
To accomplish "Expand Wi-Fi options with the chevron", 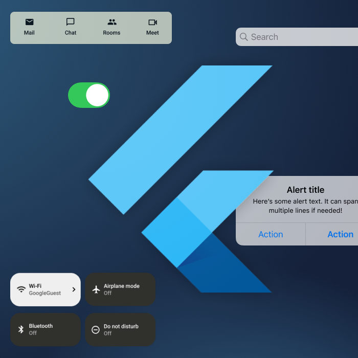I will (x=74, y=289).
